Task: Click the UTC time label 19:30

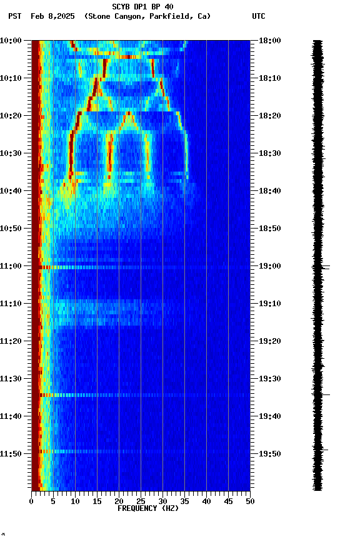Action: 270,379
